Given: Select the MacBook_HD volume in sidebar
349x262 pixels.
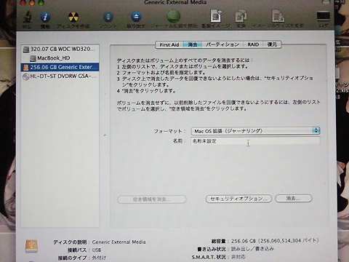Looking at the screenshot, I should click(x=60, y=58).
